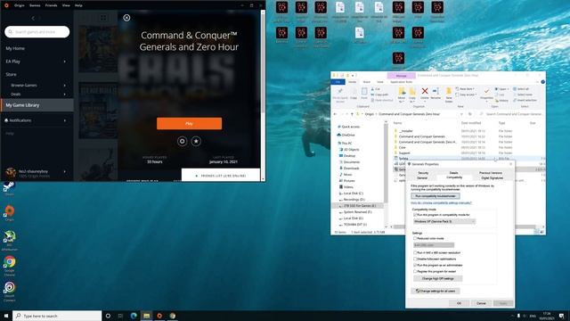This screenshot has height=321, width=570.
Task: Go back using Origin's back arrow
Action: pos(33,18)
